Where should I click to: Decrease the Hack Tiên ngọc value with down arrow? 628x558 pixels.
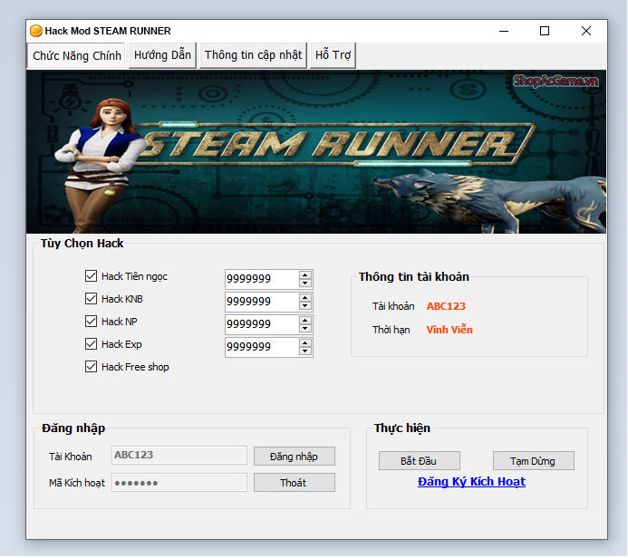click(305, 283)
